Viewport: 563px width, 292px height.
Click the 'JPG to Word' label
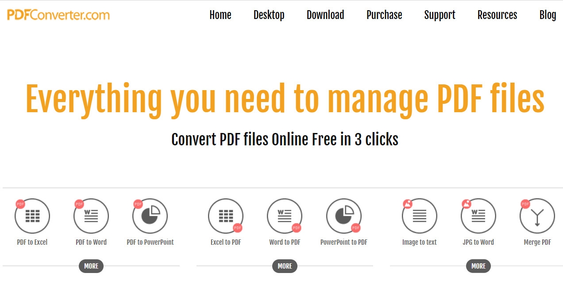478,242
